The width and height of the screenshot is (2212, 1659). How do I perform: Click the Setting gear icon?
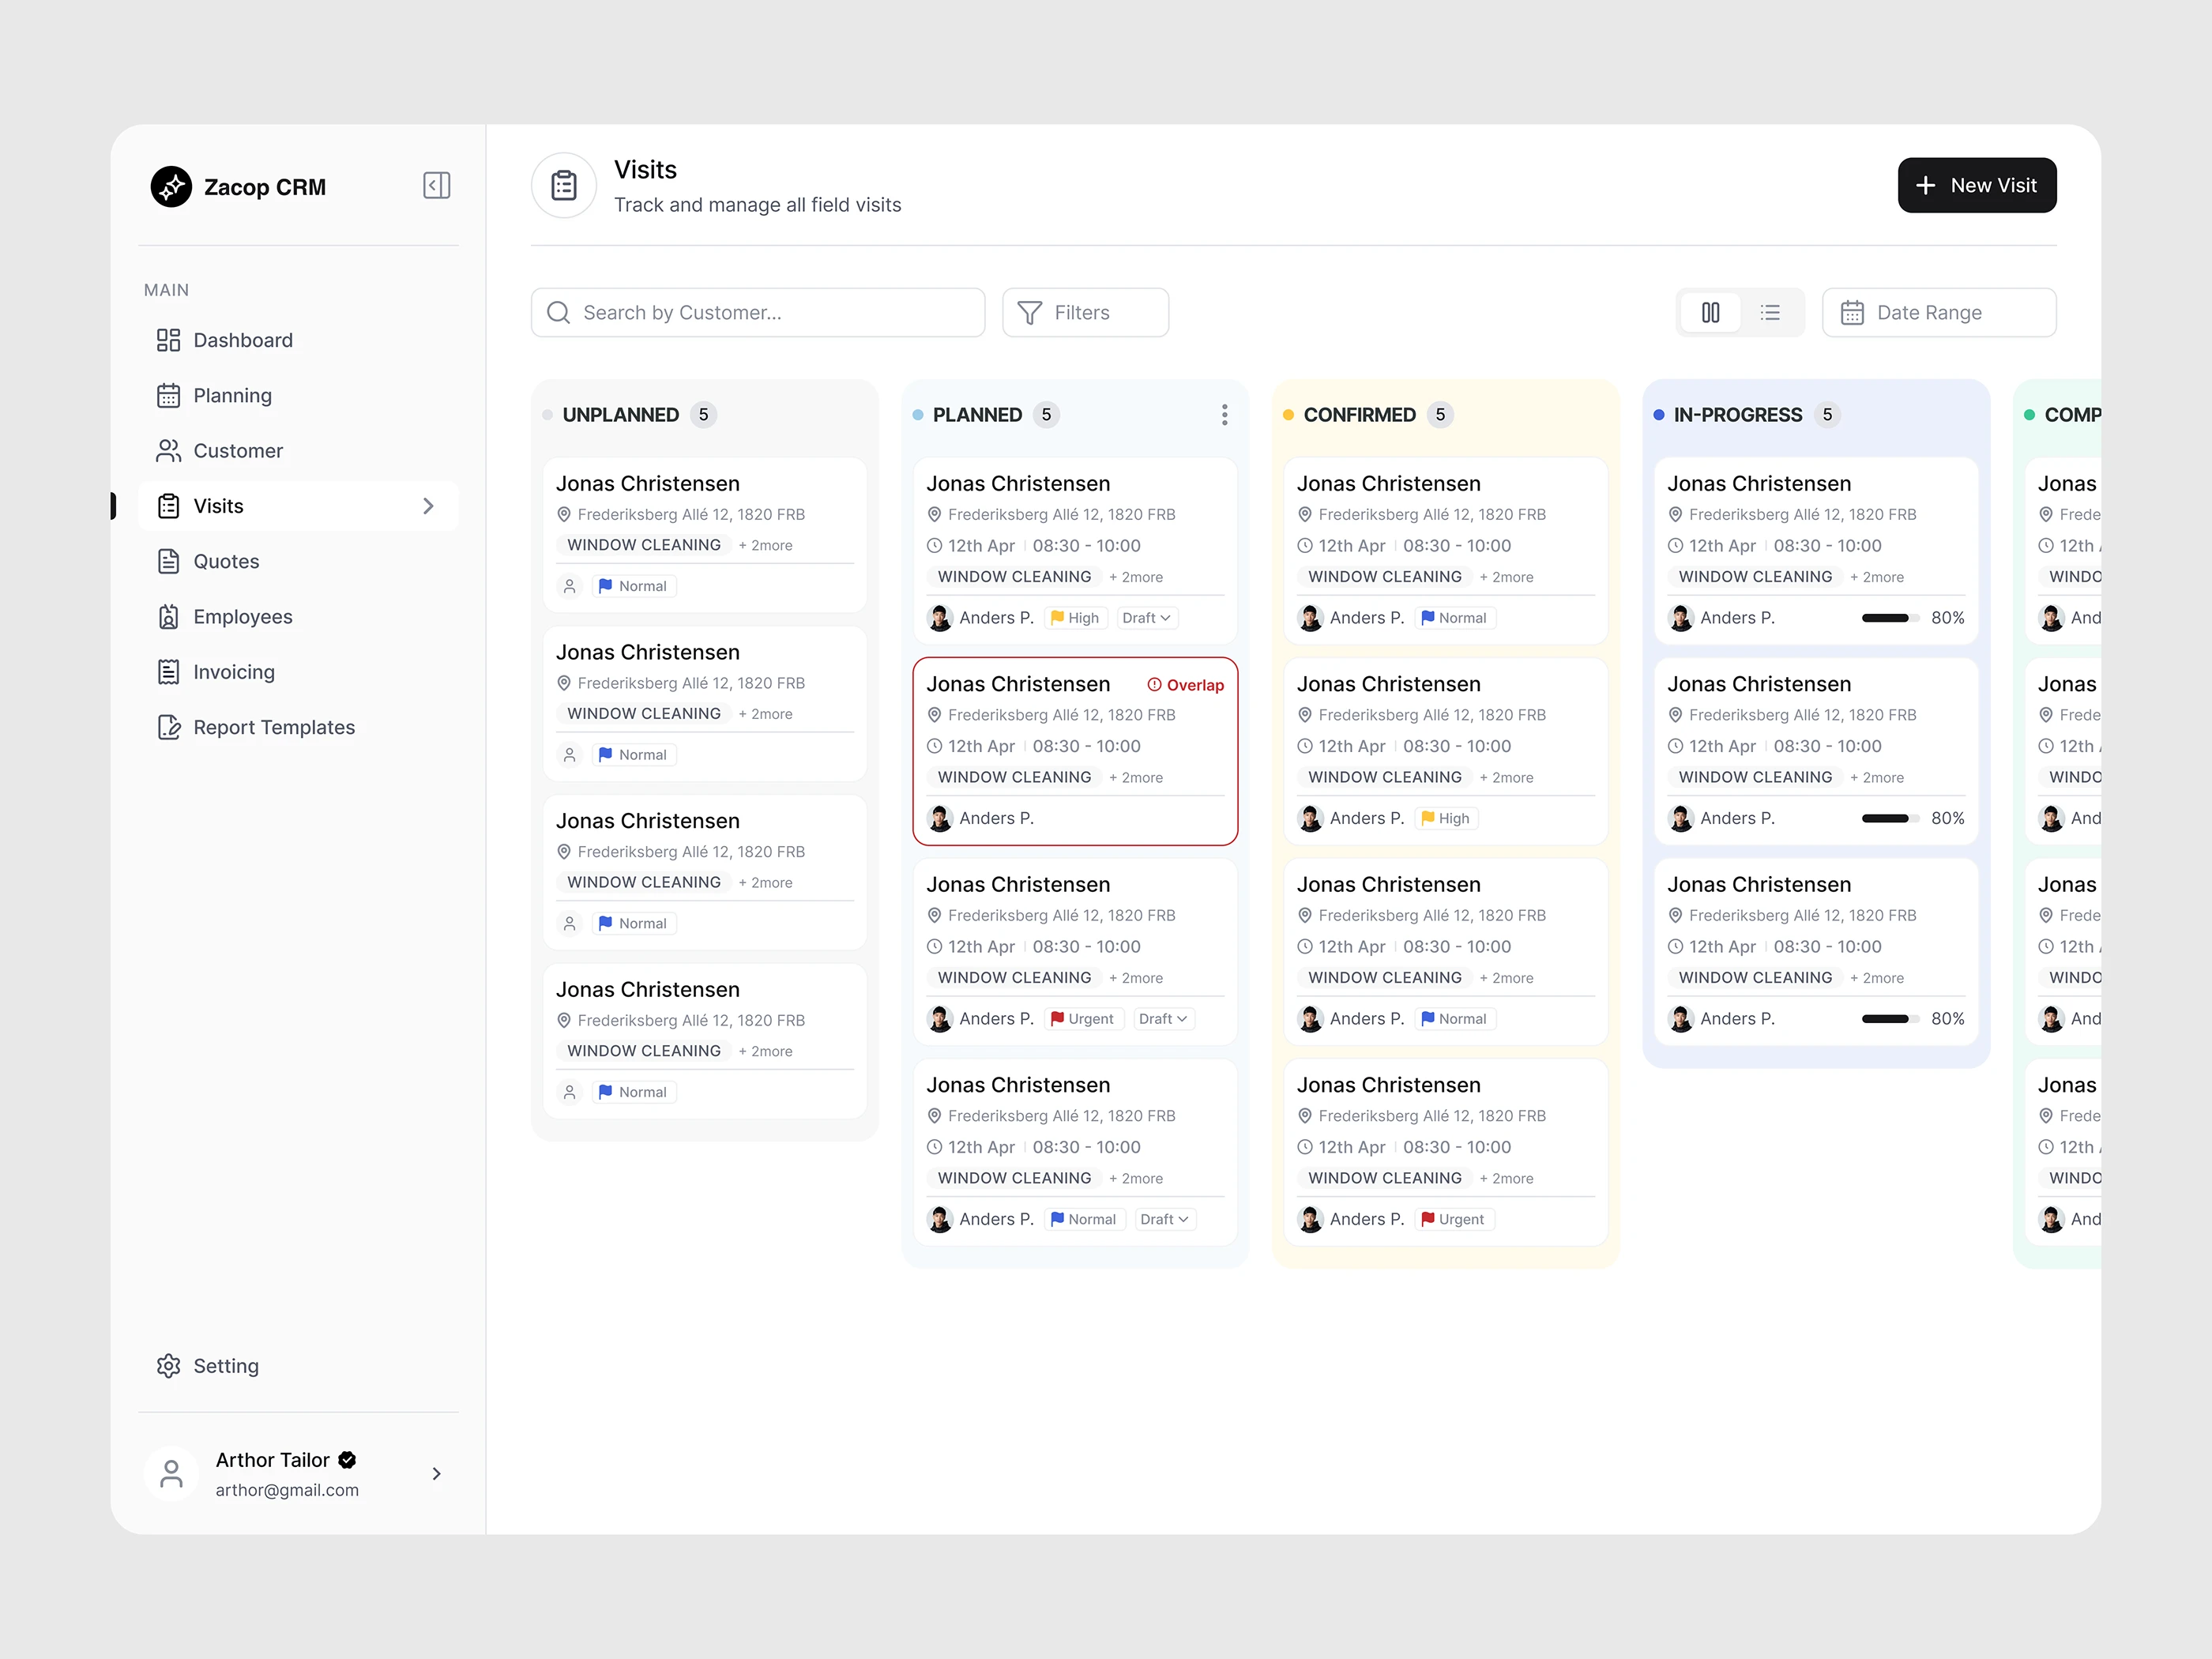[168, 1366]
